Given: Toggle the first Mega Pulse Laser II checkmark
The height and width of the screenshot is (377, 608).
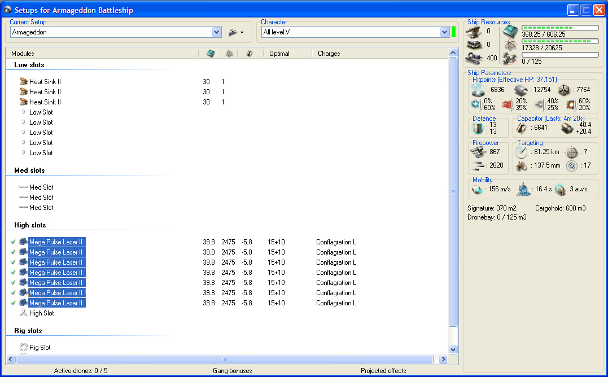Looking at the screenshot, I should point(13,242).
